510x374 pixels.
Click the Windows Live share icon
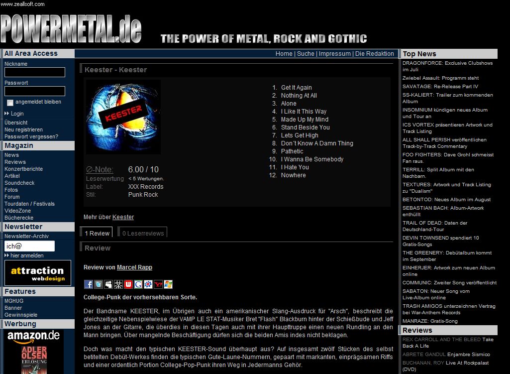click(168, 284)
